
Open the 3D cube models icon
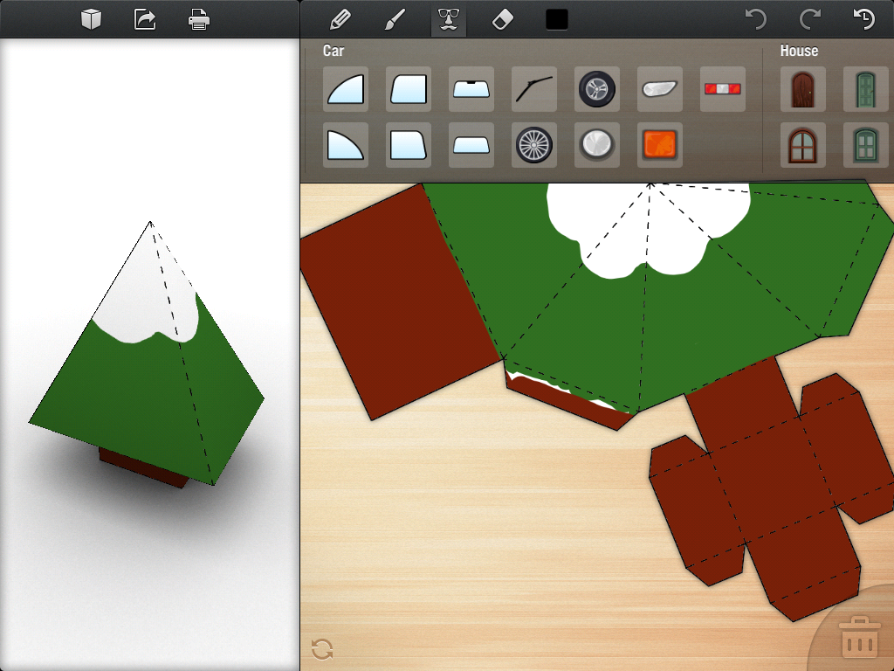tap(91, 19)
